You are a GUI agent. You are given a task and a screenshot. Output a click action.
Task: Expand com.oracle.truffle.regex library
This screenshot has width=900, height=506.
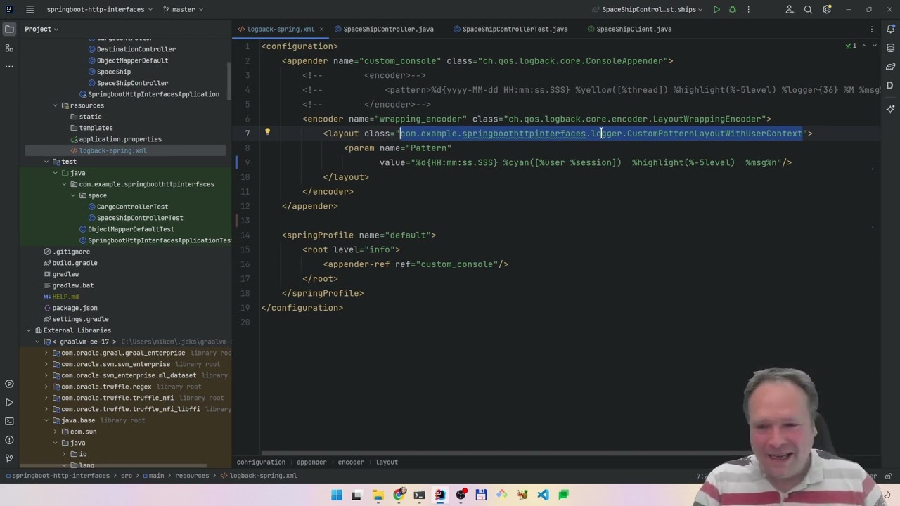pos(46,387)
